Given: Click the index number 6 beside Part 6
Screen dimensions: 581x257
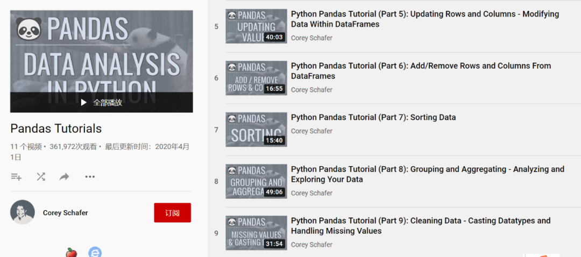Looking at the screenshot, I should coord(216,78).
